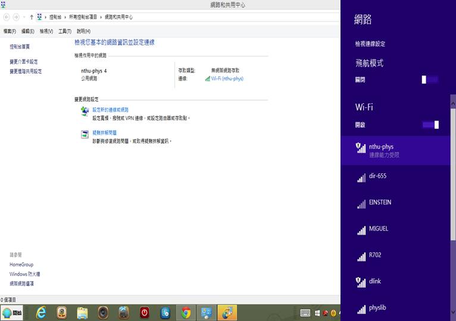
Task: Open the Wi-Fi (nthu-phys) connection link
Action: coord(227,79)
